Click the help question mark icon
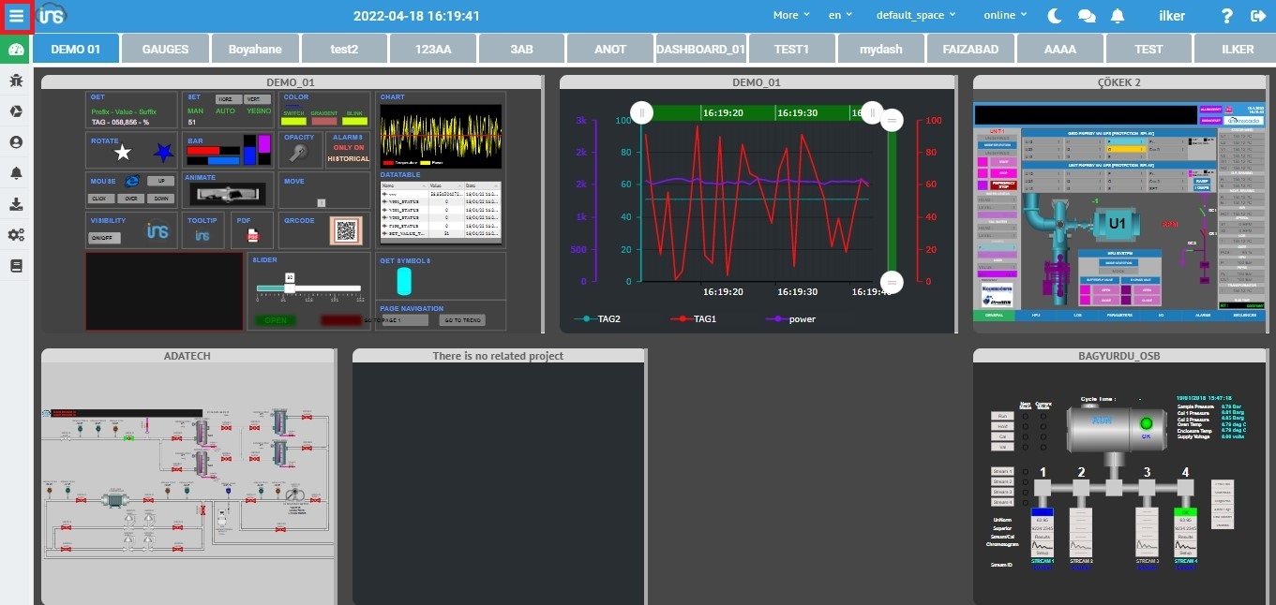Image resolution: width=1276 pixels, height=605 pixels. pos(1226,16)
